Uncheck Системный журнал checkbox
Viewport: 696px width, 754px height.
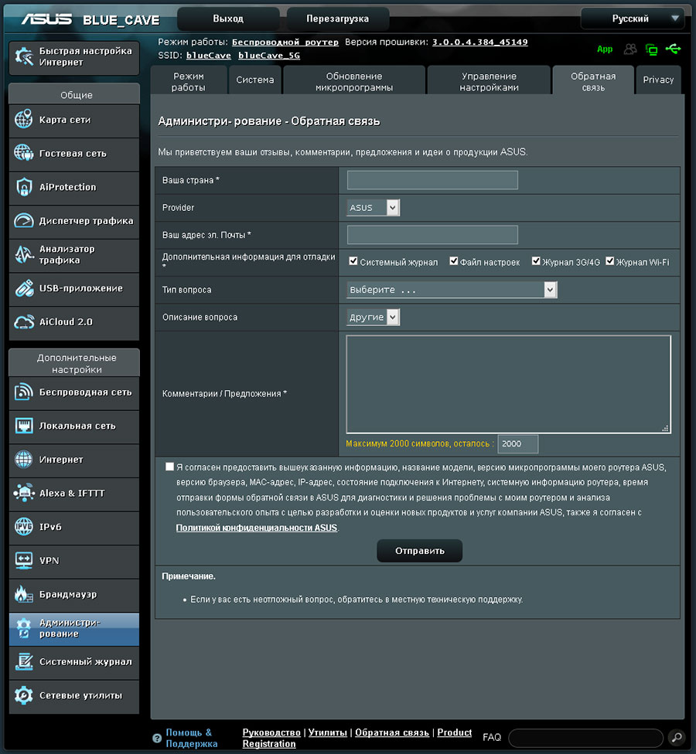point(353,261)
